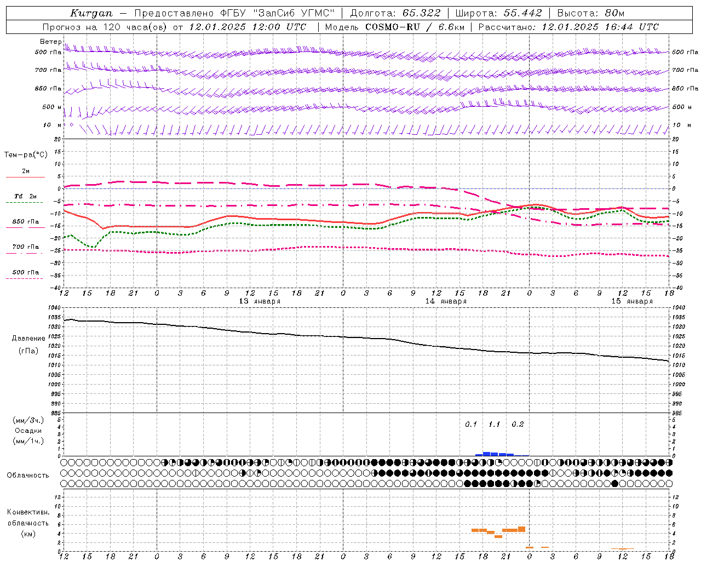Click the "(мм/3ч.)" precipitation unit label

click(x=28, y=420)
